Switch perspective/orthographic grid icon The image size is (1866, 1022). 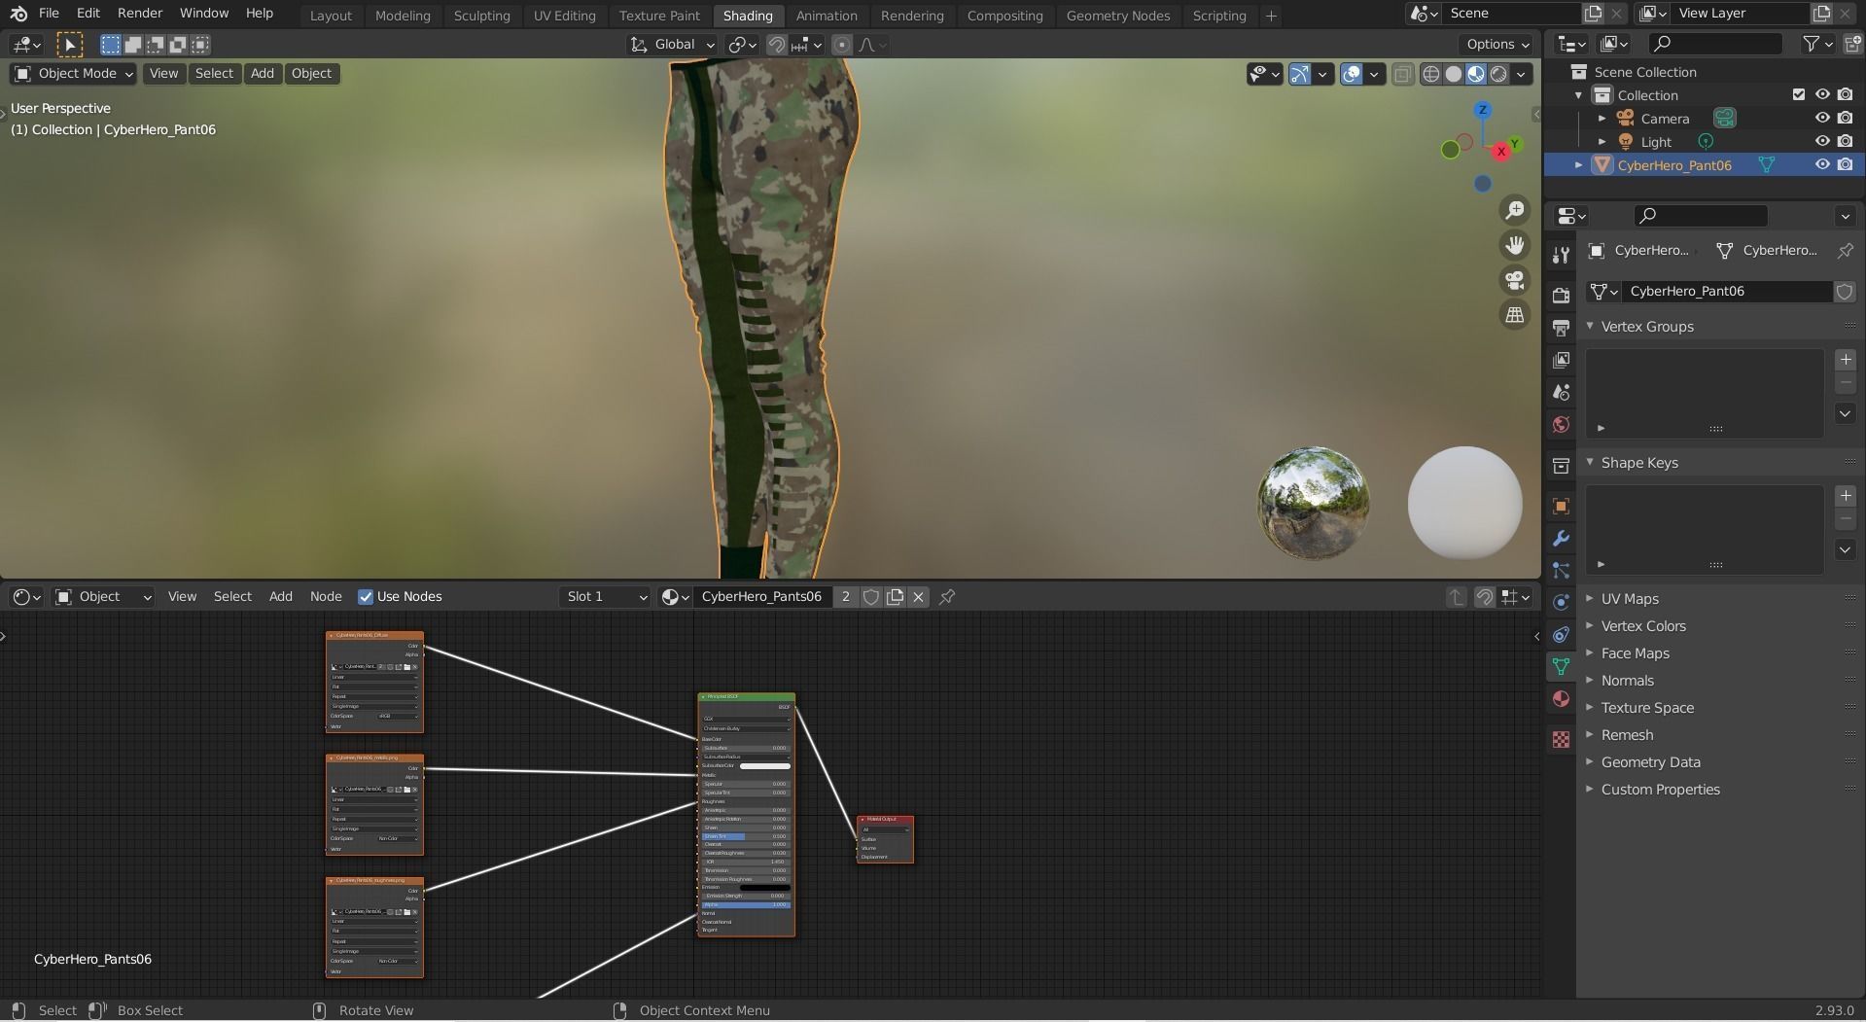(x=1514, y=315)
